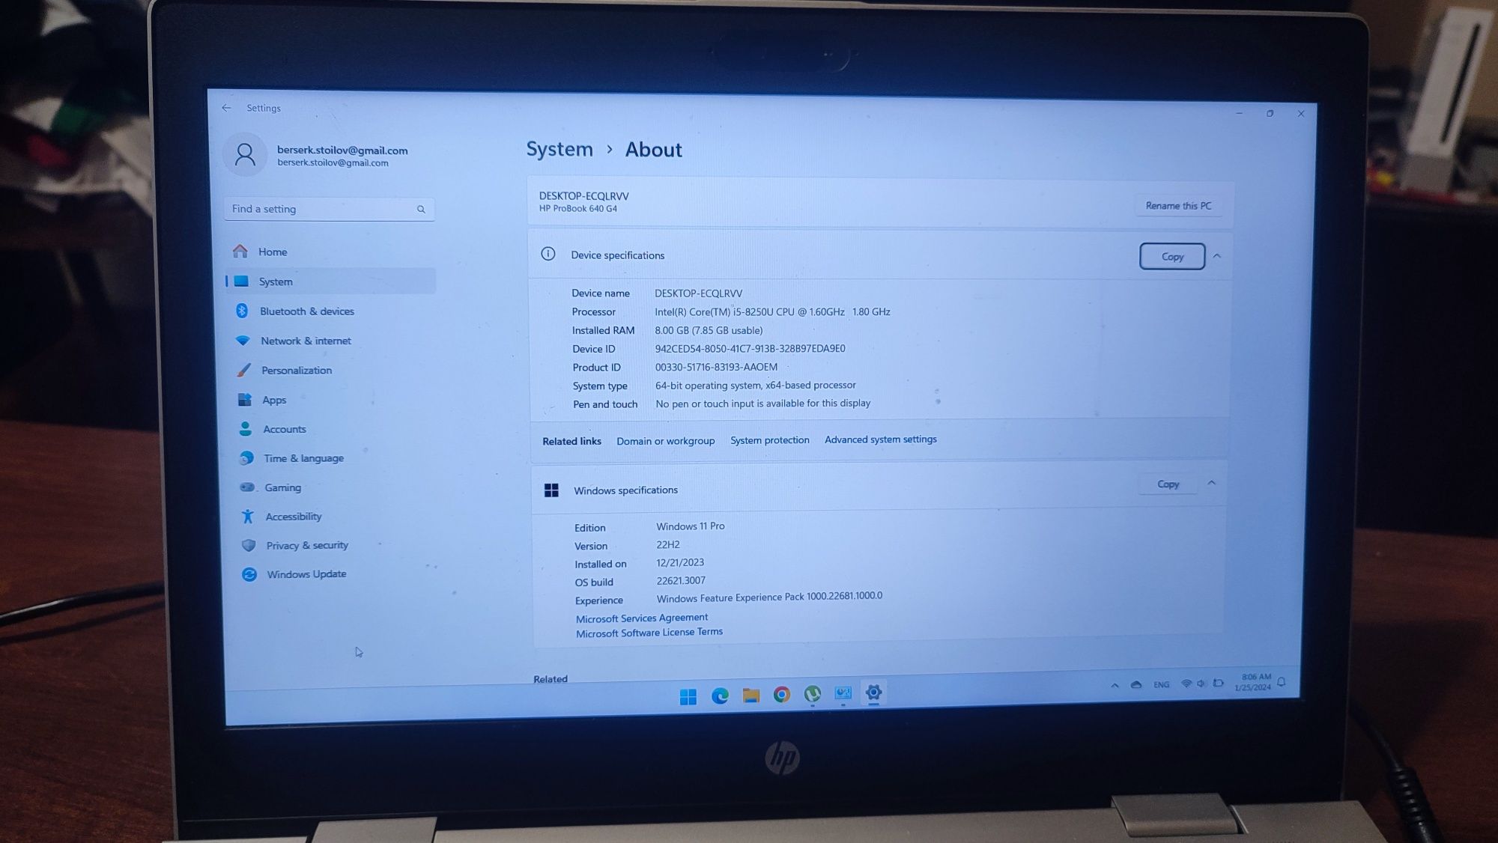Image resolution: width=1498 pixels, height=843 pixels.
Task: Click Copy device specifications button
Action: click(1171, 256)
